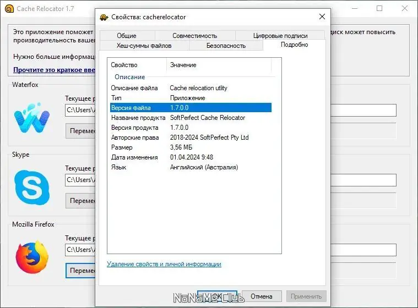Click the value SoftPerfect Cache Relocator
This screenshot has height=308, width=418.
208,117
